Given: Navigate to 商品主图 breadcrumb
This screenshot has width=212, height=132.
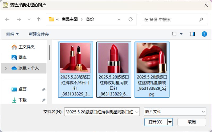Looking at the screenshot, I should click(x=70, y=19).
